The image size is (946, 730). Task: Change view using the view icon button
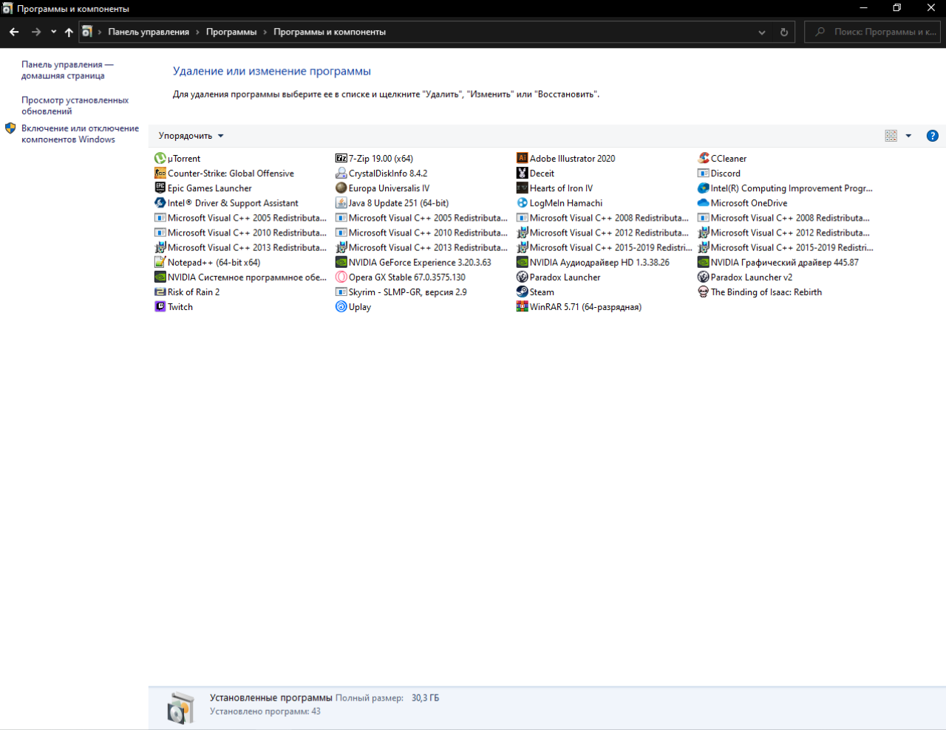pos(891,136)
